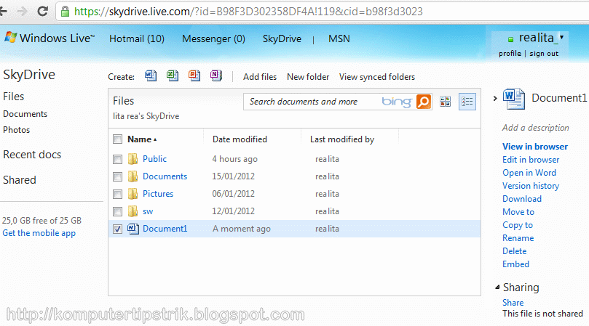Create a new Excel workbook
Viewport: 589px width, 326px height.
tap(173, 76)
